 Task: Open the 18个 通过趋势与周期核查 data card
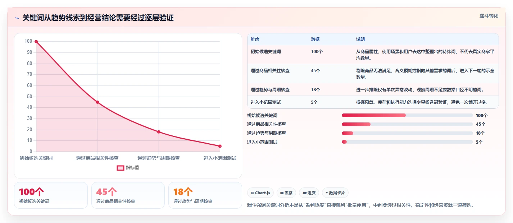[205, 195]
